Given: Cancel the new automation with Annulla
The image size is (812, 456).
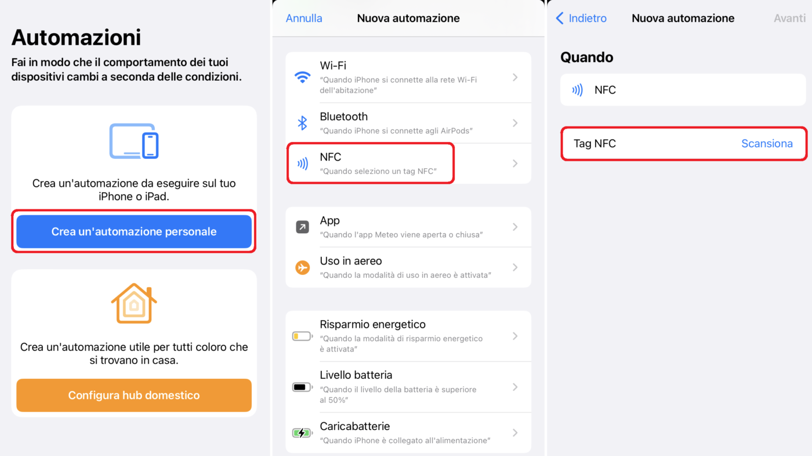Looking at the screenshot, I should (304, 19).
